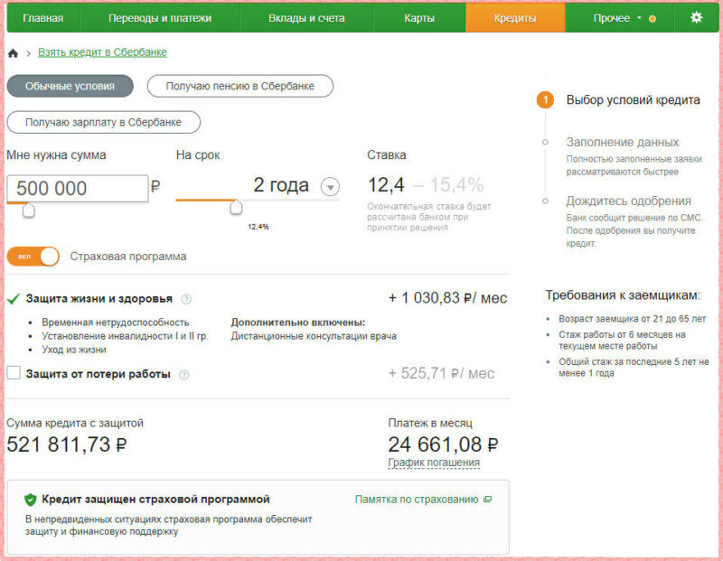
Task: Open График погашения link
Action: tap(434, 463)
